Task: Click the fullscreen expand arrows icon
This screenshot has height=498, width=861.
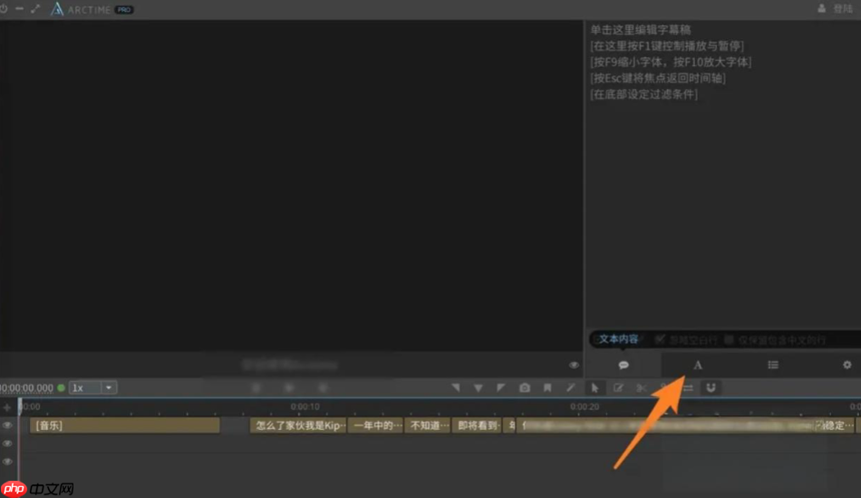Action: point(35,9)
